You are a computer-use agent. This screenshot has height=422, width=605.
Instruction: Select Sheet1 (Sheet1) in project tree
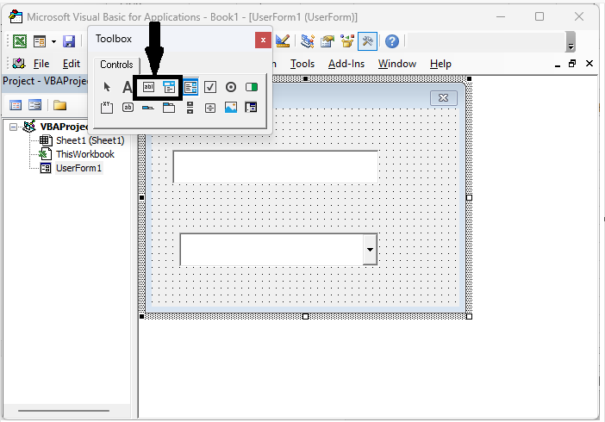[x=90, y=140]
